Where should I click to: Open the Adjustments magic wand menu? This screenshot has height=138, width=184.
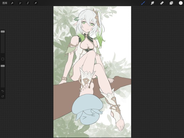[20, 3]
